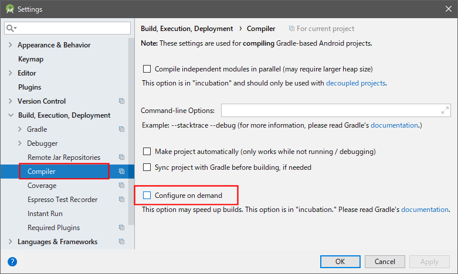
Task: Click the project-level icon beside Gradle
Action: tap(121, 129)
